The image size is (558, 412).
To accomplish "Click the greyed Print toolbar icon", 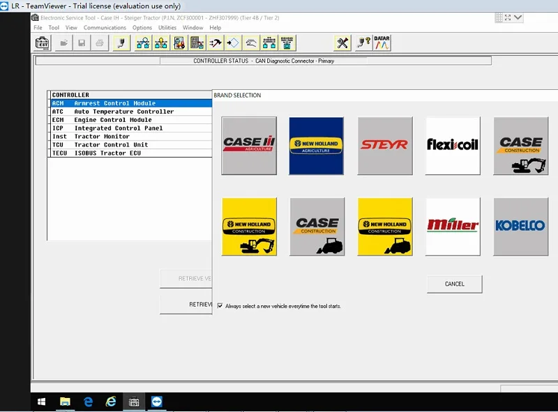I will [x=100, y=43].
